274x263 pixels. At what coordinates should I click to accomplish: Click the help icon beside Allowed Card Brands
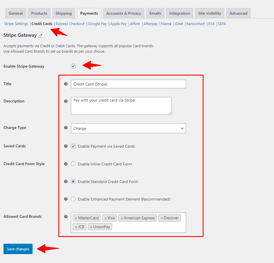coord(66,217)
